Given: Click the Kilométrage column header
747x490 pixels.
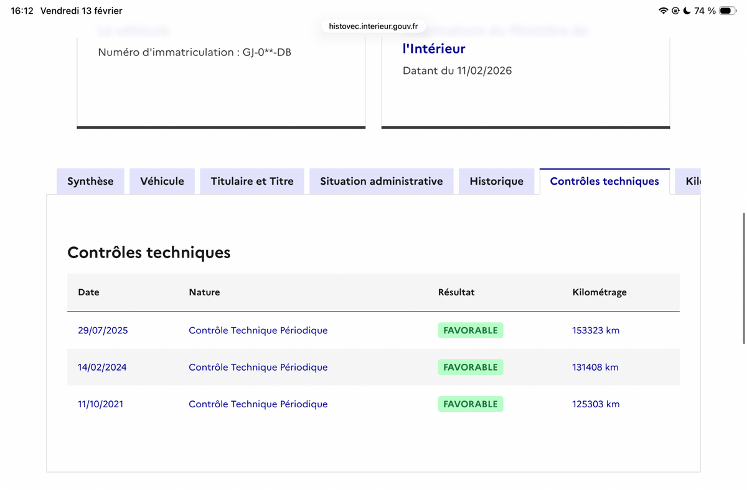Looking at the screenshot, I should coord(599,292).
